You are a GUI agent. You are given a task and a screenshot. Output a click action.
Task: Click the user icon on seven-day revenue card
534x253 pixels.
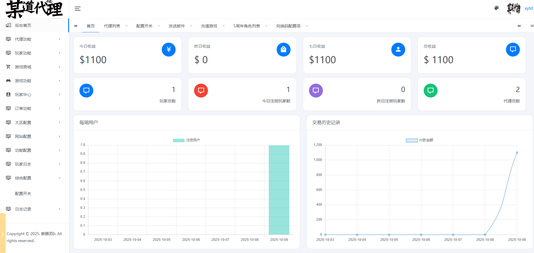[398, 50]
